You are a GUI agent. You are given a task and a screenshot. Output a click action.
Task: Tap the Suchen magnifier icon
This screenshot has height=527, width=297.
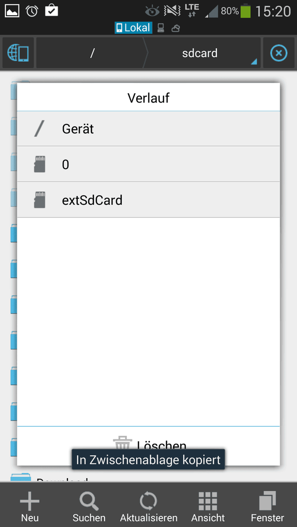click(89, 501)
